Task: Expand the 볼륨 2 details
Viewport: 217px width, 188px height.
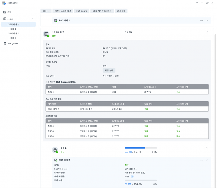Action: [207, 148]
